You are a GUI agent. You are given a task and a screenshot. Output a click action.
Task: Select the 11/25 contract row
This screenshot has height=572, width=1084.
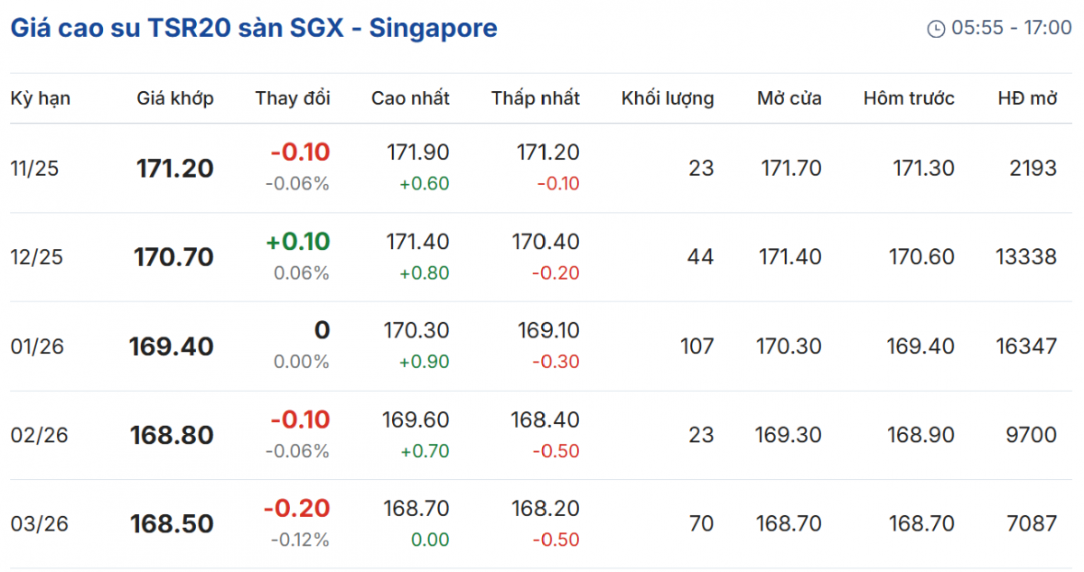[x=34, y=168]
